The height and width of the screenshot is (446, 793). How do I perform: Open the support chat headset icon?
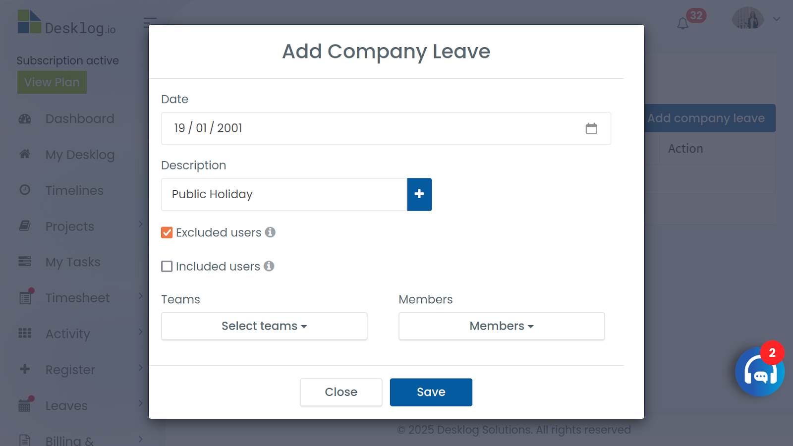click(760, 372)
